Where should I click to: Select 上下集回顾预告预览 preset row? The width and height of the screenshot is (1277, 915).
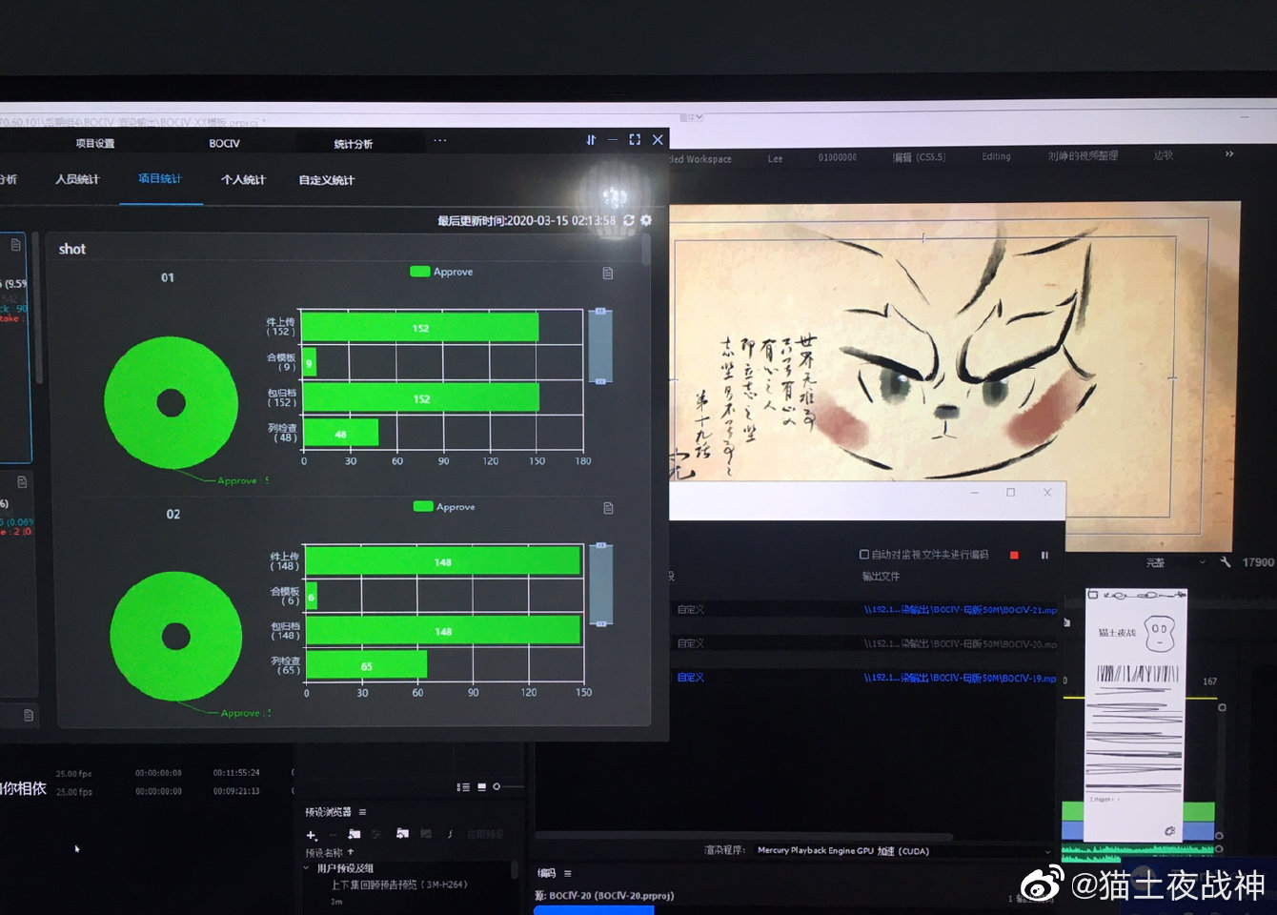398,884
